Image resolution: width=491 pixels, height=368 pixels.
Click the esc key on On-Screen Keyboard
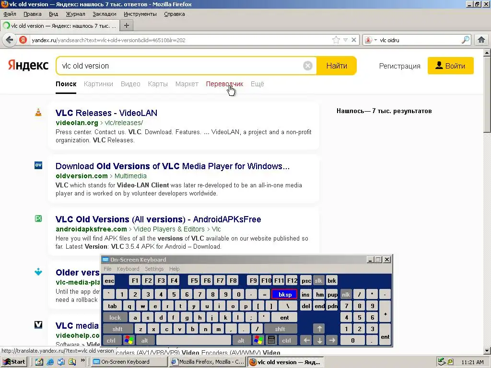coord(109,280)
